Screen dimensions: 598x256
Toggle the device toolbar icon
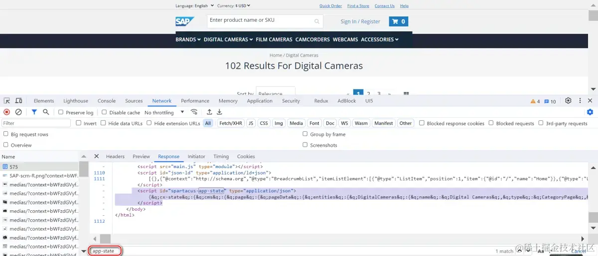pyautogui.click(x=18, y=100)
